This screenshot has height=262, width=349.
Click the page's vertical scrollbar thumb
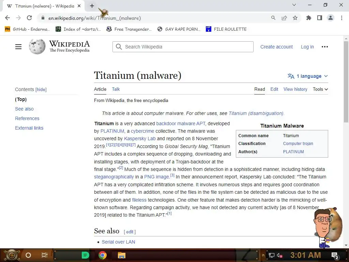(346, 82)
